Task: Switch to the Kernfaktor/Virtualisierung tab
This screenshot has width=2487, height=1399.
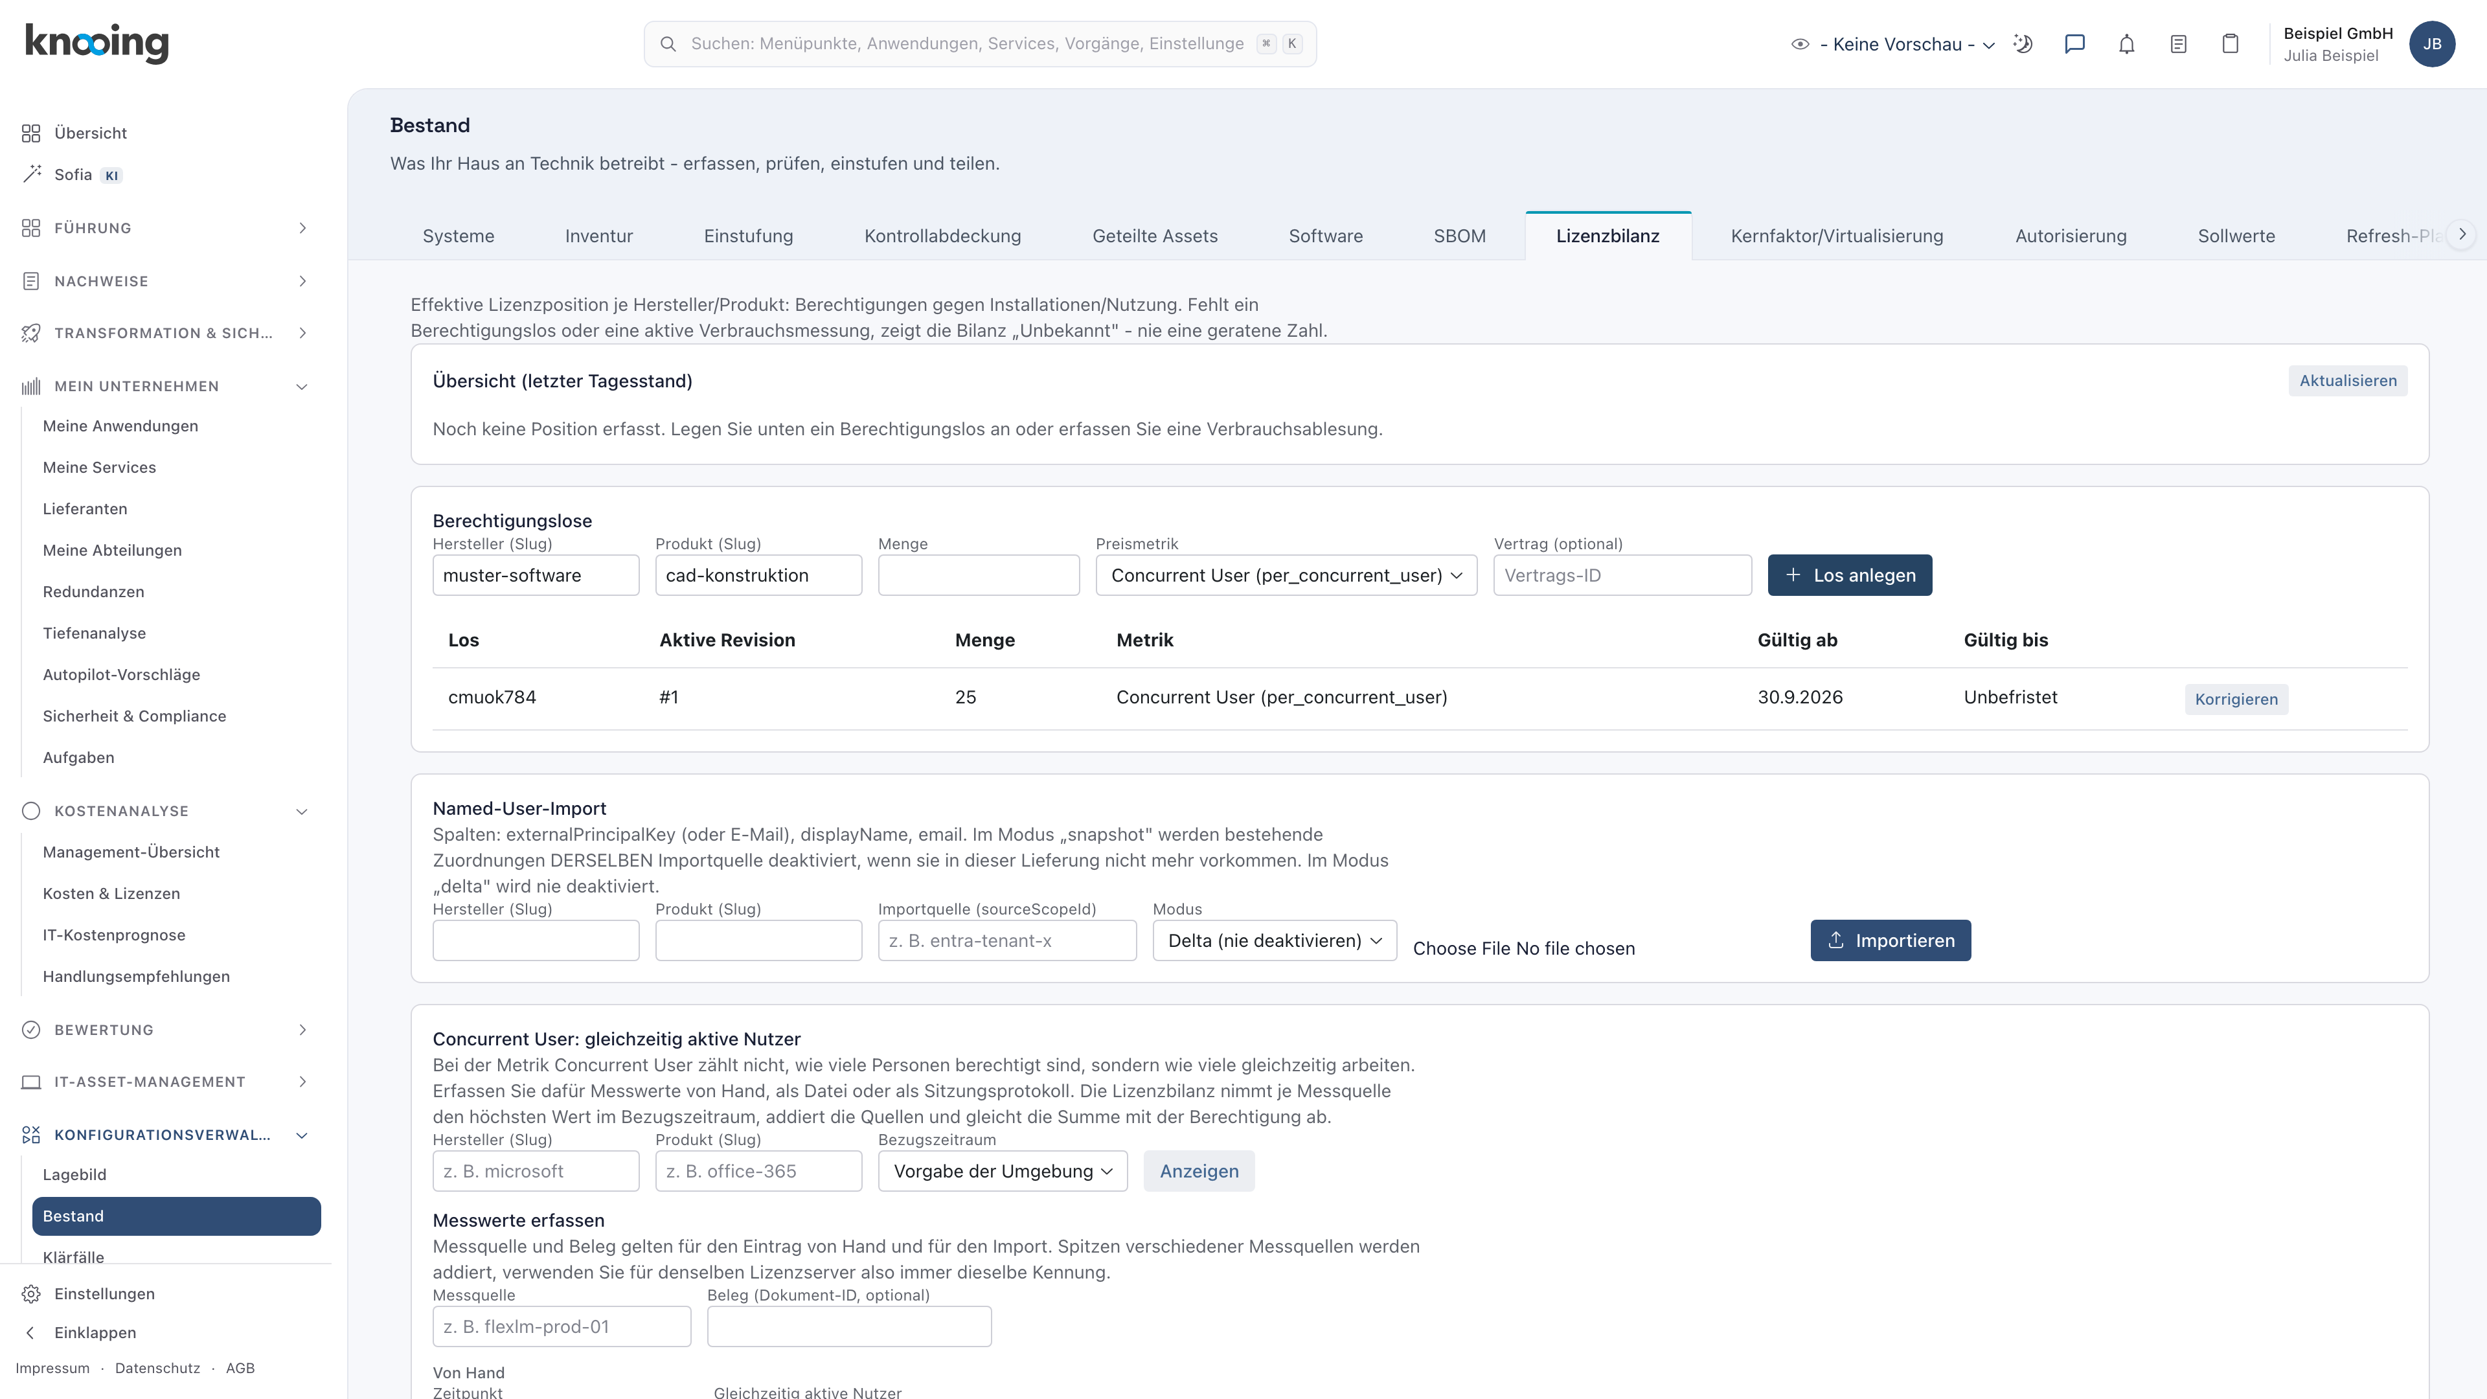Action: pos(1836,236)
